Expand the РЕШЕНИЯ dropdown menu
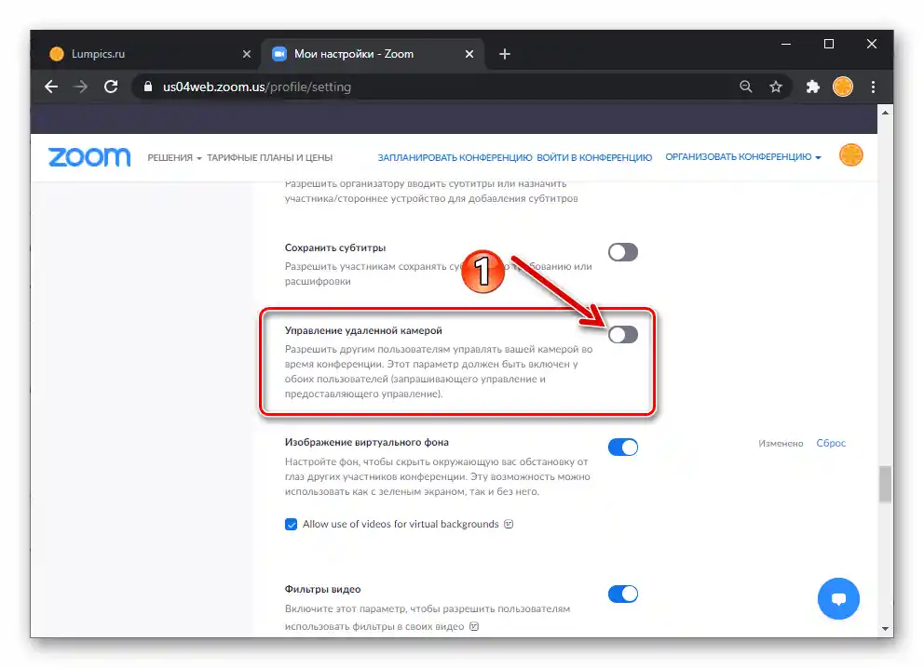Image resolution: width=924 pixels, height=668 pixels. pos(174,158)
